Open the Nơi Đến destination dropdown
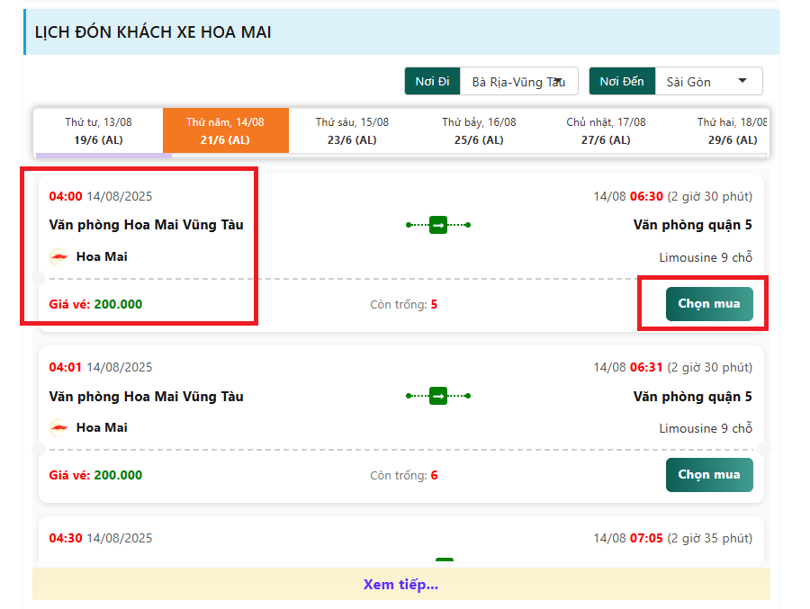810x609 pixels. [x=708, y=82]
